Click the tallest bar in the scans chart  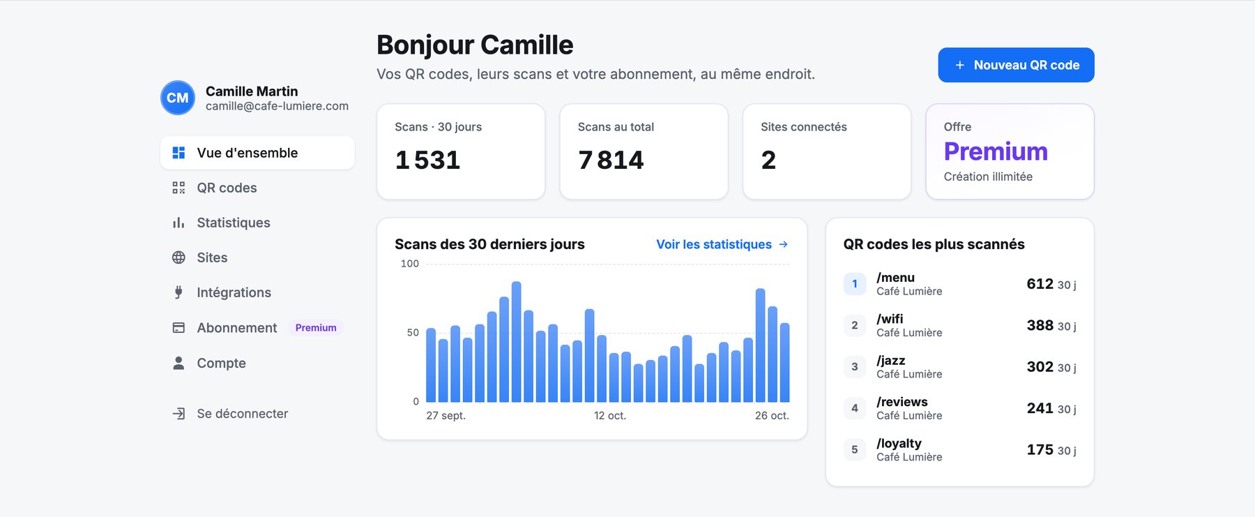517,342
